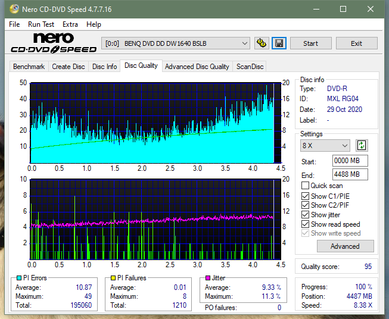
Task: Click the PO failures value 0
Action: click(x=279, y=308)
